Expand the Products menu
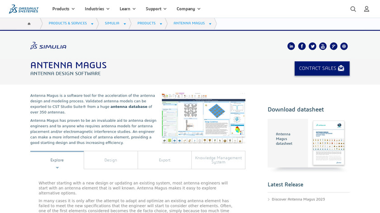This screenshot has width=380, height=213. 63,9
